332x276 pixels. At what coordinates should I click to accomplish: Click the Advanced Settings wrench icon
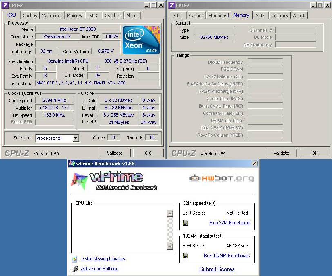[x=75, y=269]
